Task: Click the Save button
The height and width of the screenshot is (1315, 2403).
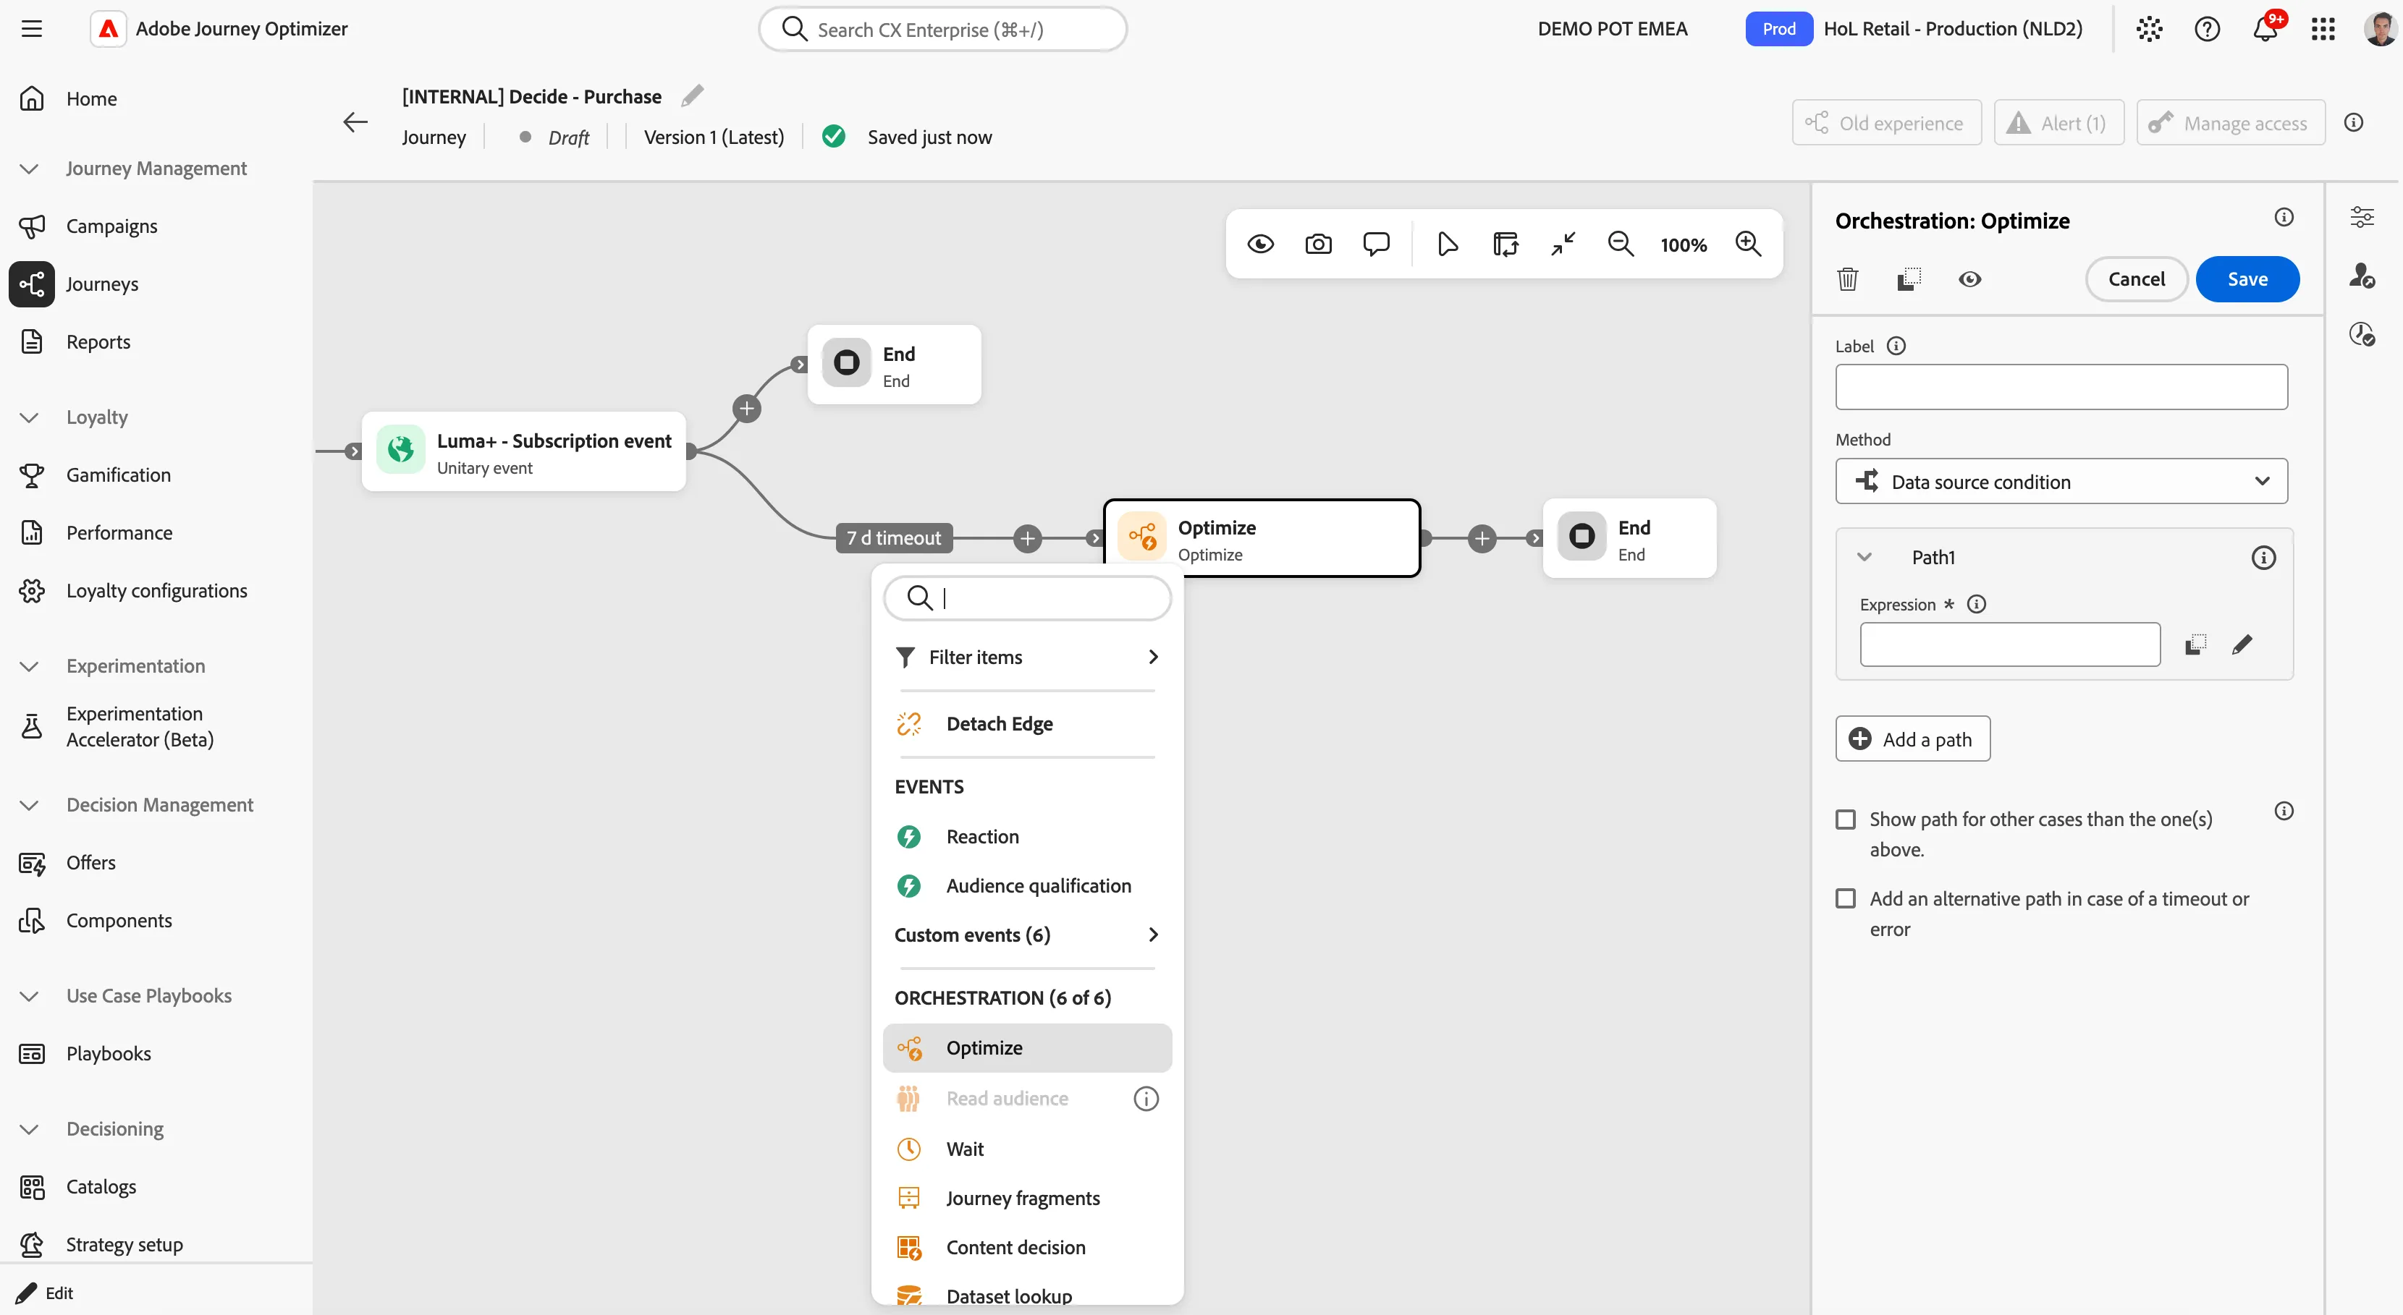Action: coord(2247,278)
